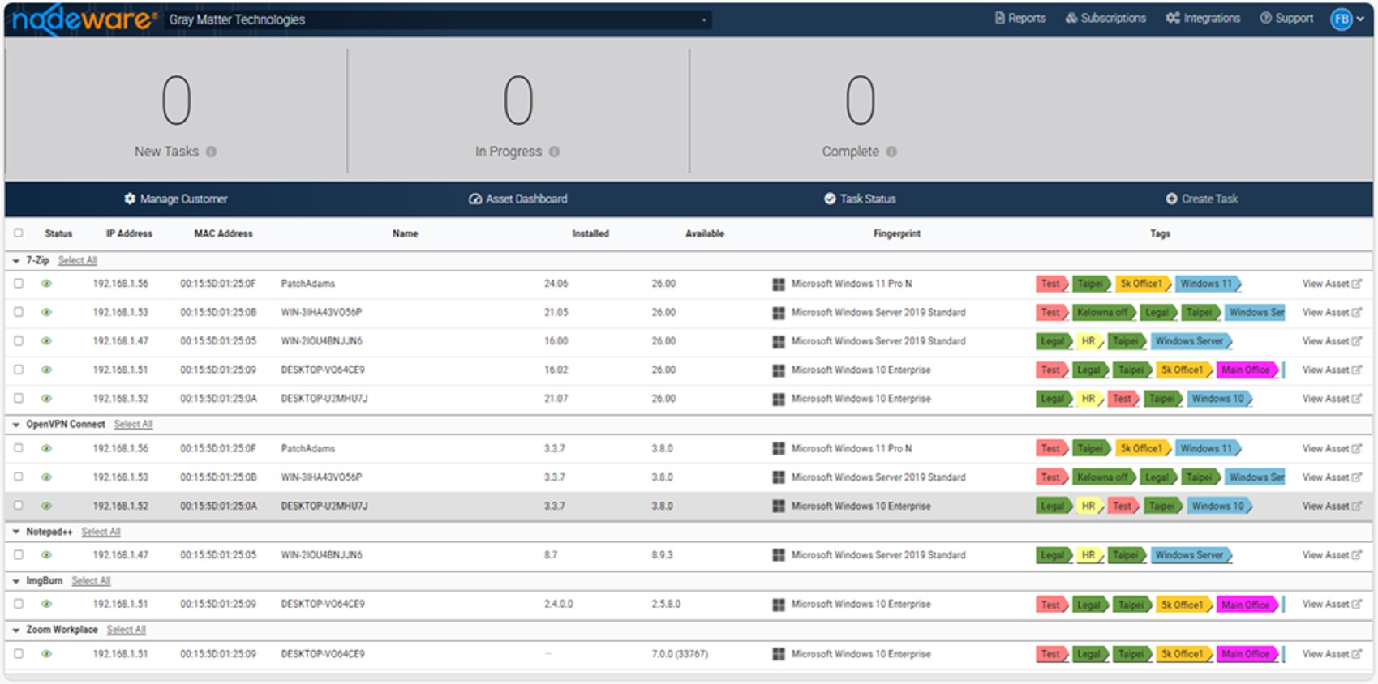View Asset for OpenVPN WIN-3IHA43VO56P row

point(1332,477)
